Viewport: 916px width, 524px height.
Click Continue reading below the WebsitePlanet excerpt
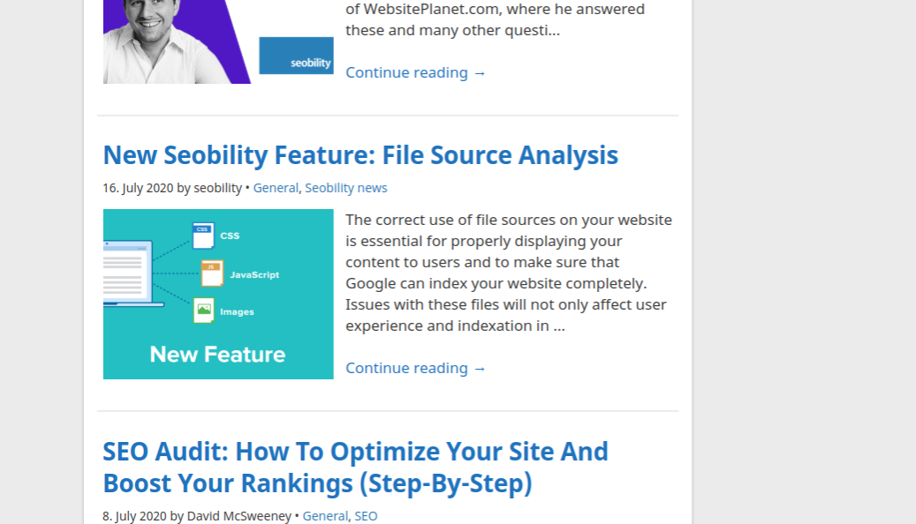[415, 72]
